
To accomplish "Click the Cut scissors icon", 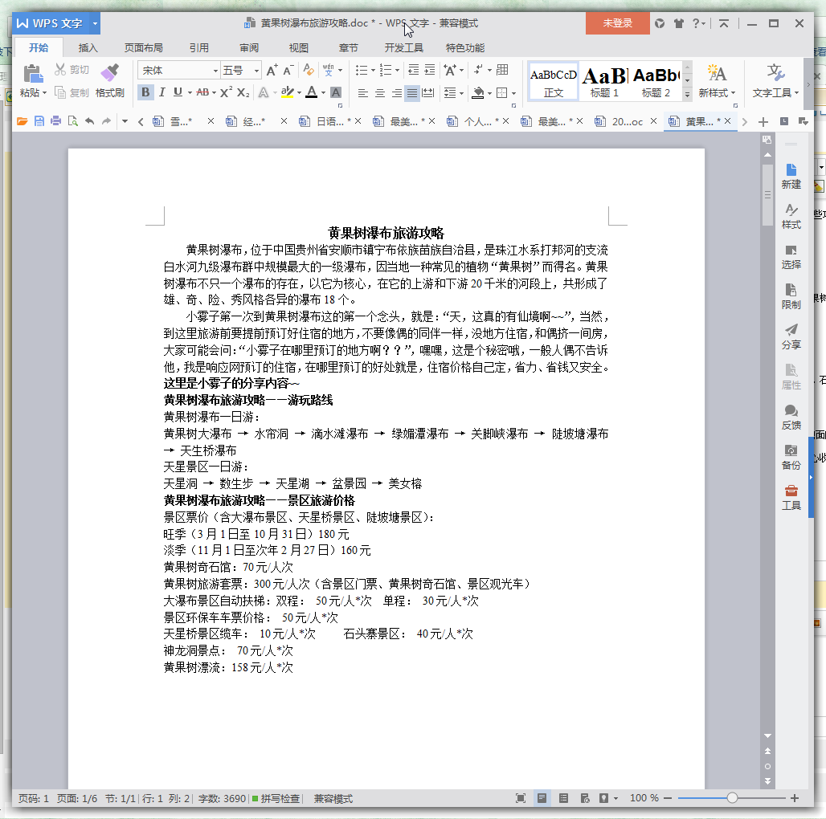I will pyautogui.click(x=60, y=70).
